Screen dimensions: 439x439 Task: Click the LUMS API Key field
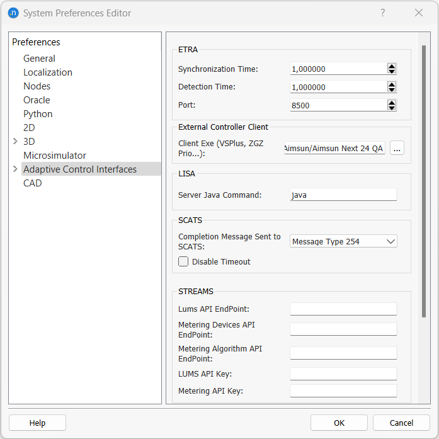coord(343,374)
